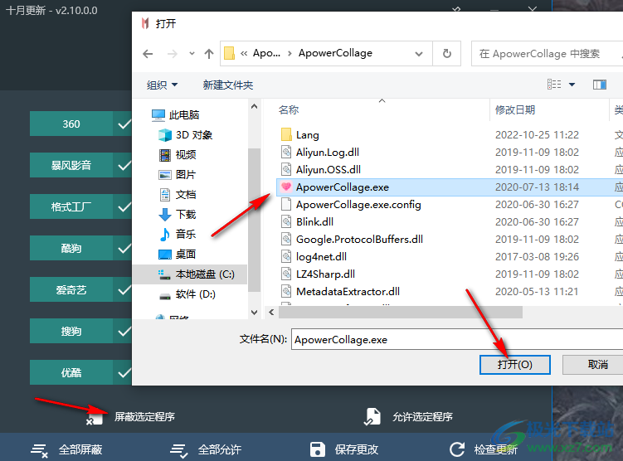Select 本地磁盘 (C:) drive
The image size is (623, 461).
click(190, 274)
